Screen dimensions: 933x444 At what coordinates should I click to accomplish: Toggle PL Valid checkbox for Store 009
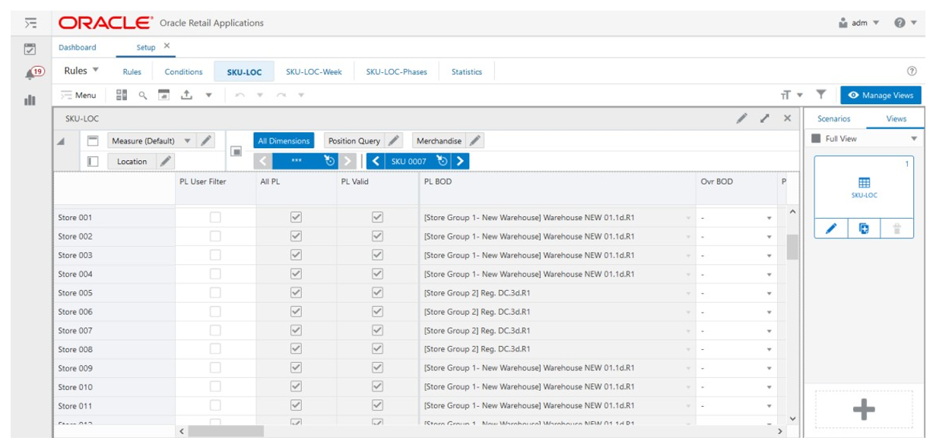(x=376, y=368)
